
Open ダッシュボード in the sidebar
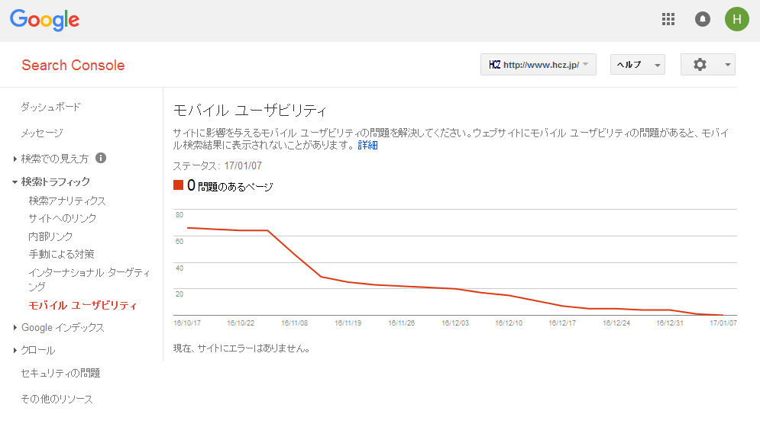click(50, 107)
